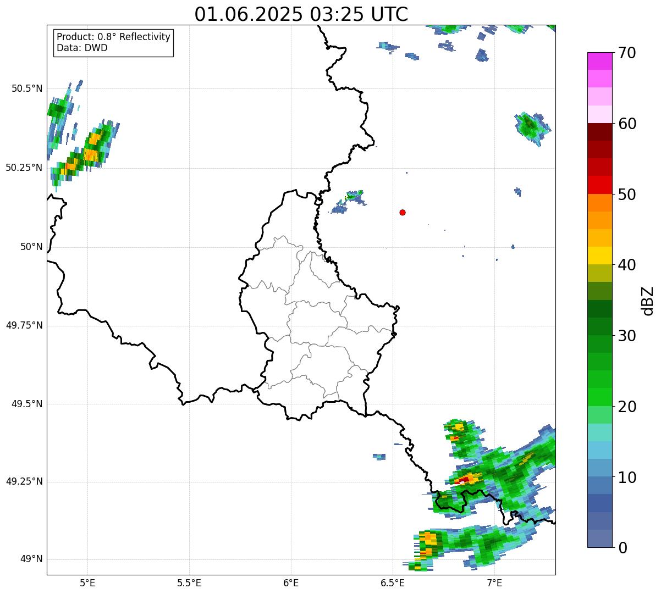The image size is (661, 594).
Task: Click the 5°E longitude label
Action: [x=87, y=582]
